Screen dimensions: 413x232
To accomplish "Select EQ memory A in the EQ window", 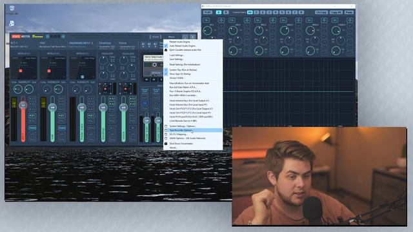I will click(x=219, y=12).
